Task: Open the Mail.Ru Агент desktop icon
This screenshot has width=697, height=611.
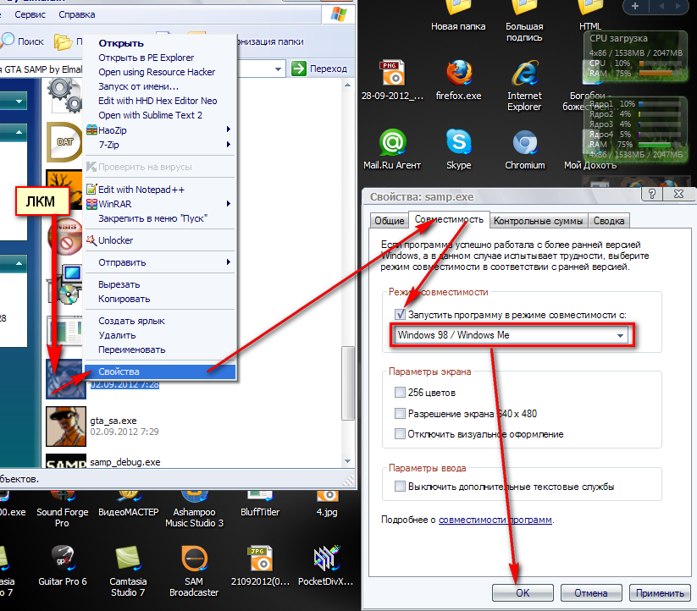Action: coord(392,142)
